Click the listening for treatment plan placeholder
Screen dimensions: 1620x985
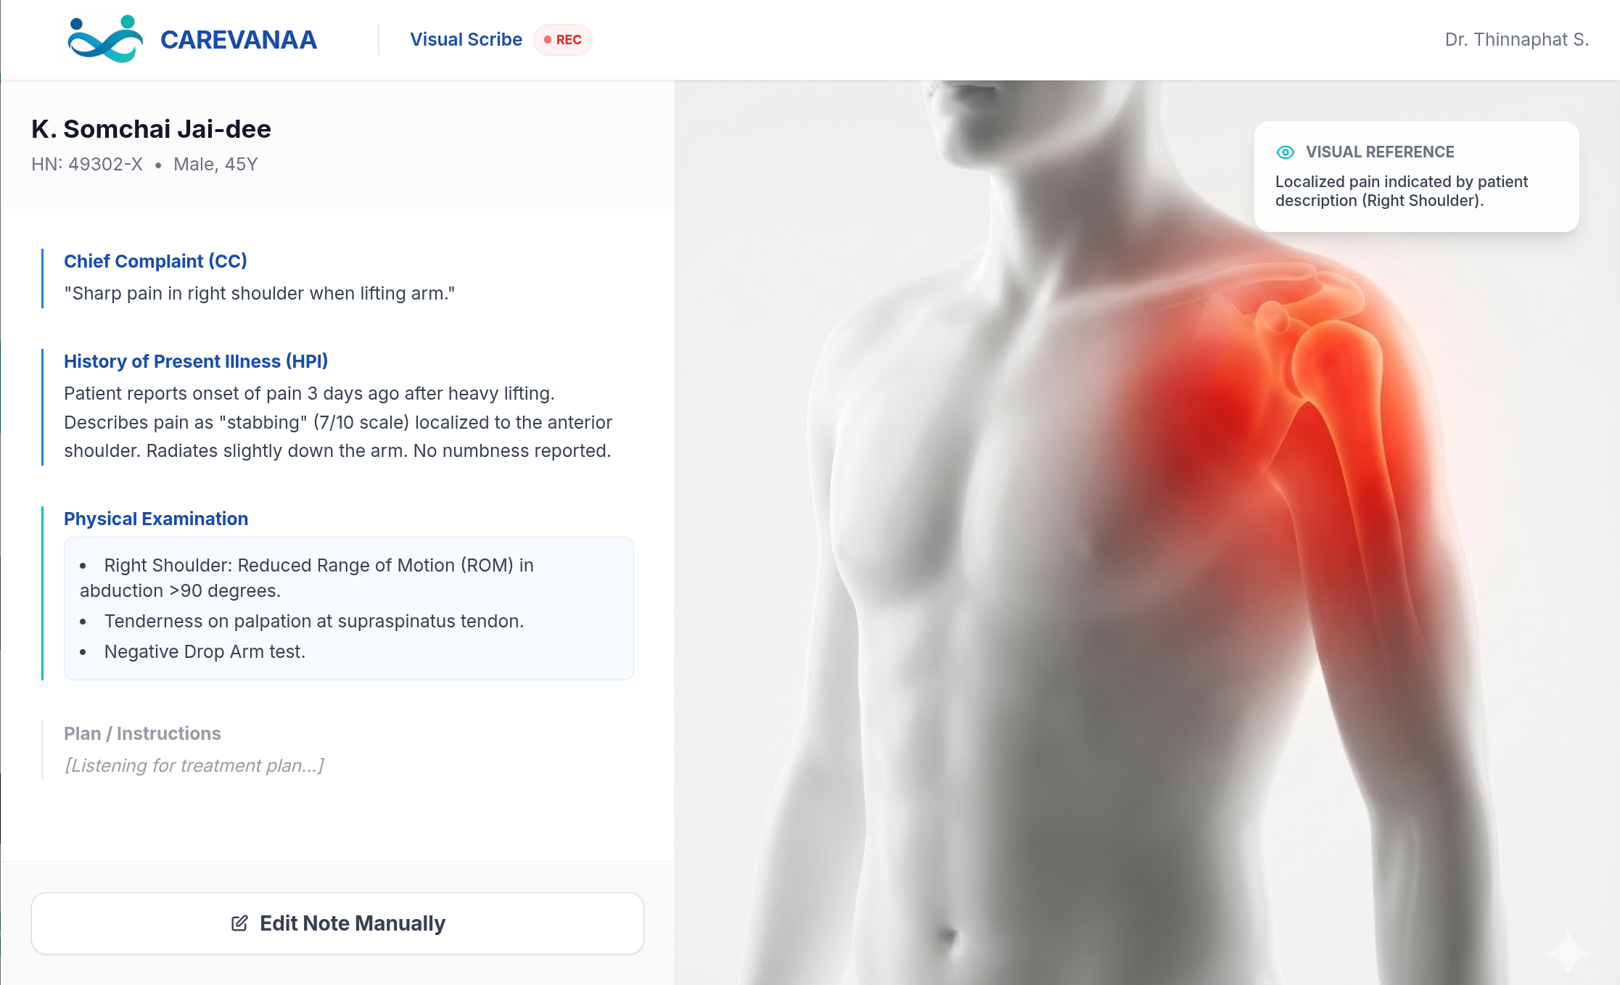[194, 765]
